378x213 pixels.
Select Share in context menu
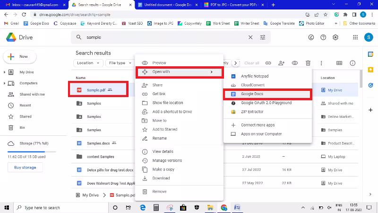click(179, 85)
